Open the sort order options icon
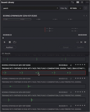 coord(72,2)
